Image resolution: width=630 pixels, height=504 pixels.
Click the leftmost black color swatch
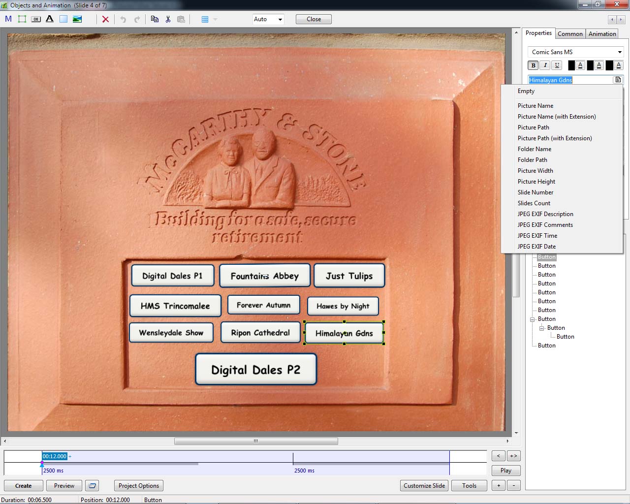[571, 65]
